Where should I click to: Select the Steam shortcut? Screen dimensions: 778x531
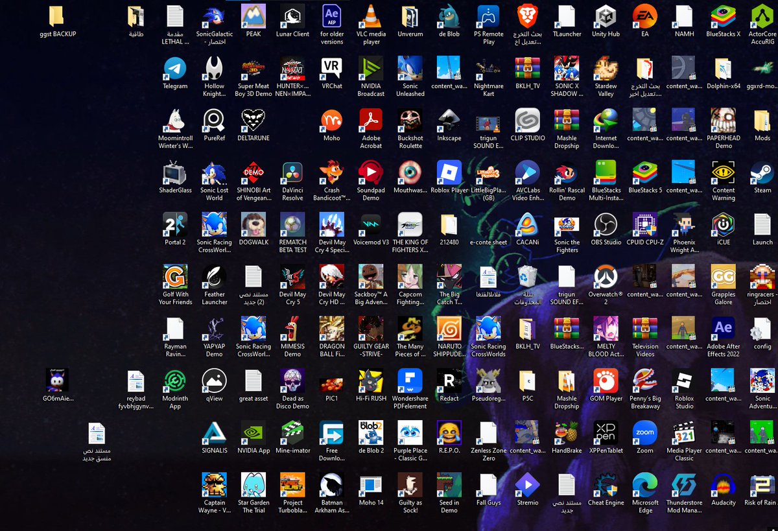click(x=762, y=172)
